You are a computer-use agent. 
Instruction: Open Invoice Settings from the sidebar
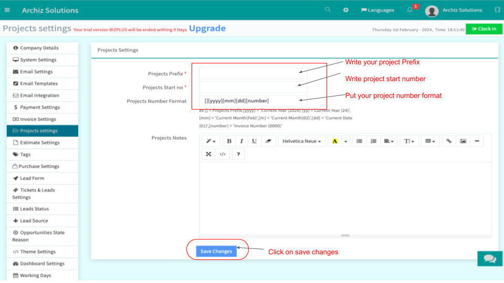click(x=38, y=119)
